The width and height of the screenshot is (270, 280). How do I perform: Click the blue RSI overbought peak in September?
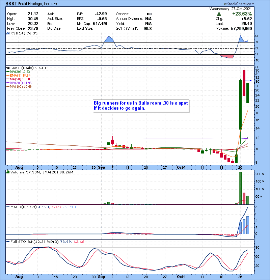pos(109,39)
